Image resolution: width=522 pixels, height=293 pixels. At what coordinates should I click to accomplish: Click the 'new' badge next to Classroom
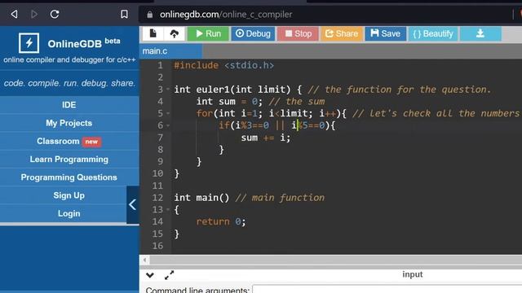91,142
